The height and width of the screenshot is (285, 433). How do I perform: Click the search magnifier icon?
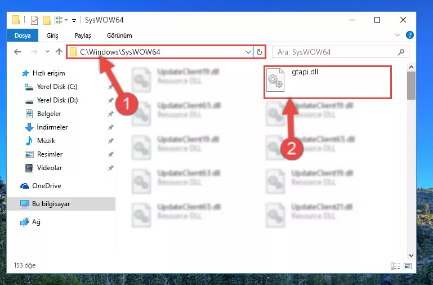coord(401,52)
